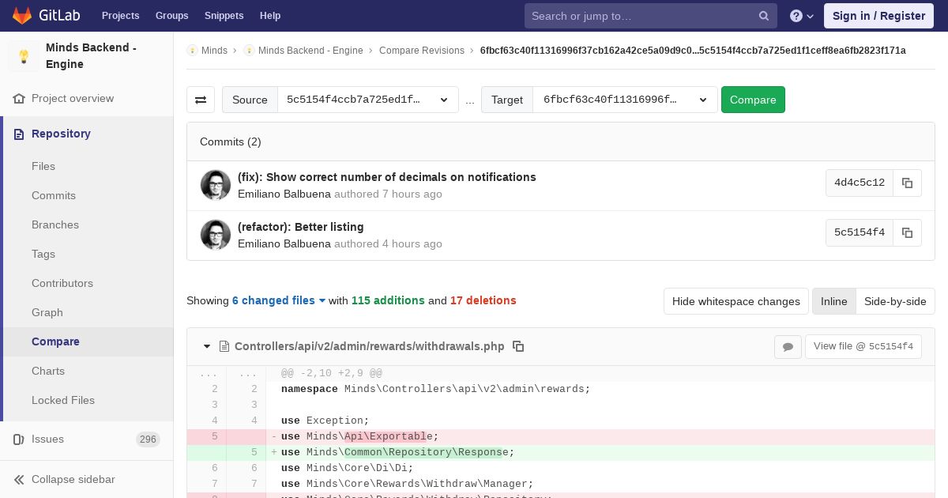Open Tags in sidebar
This screenshot has width=948, height=498.
(43, 254)
